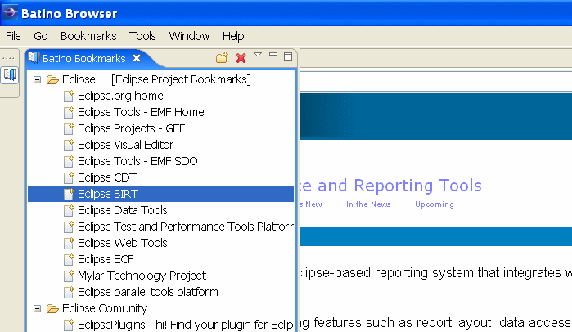
Task: Collapse the Eclipse Comunity folder
Action: click(x=37, y=308)
